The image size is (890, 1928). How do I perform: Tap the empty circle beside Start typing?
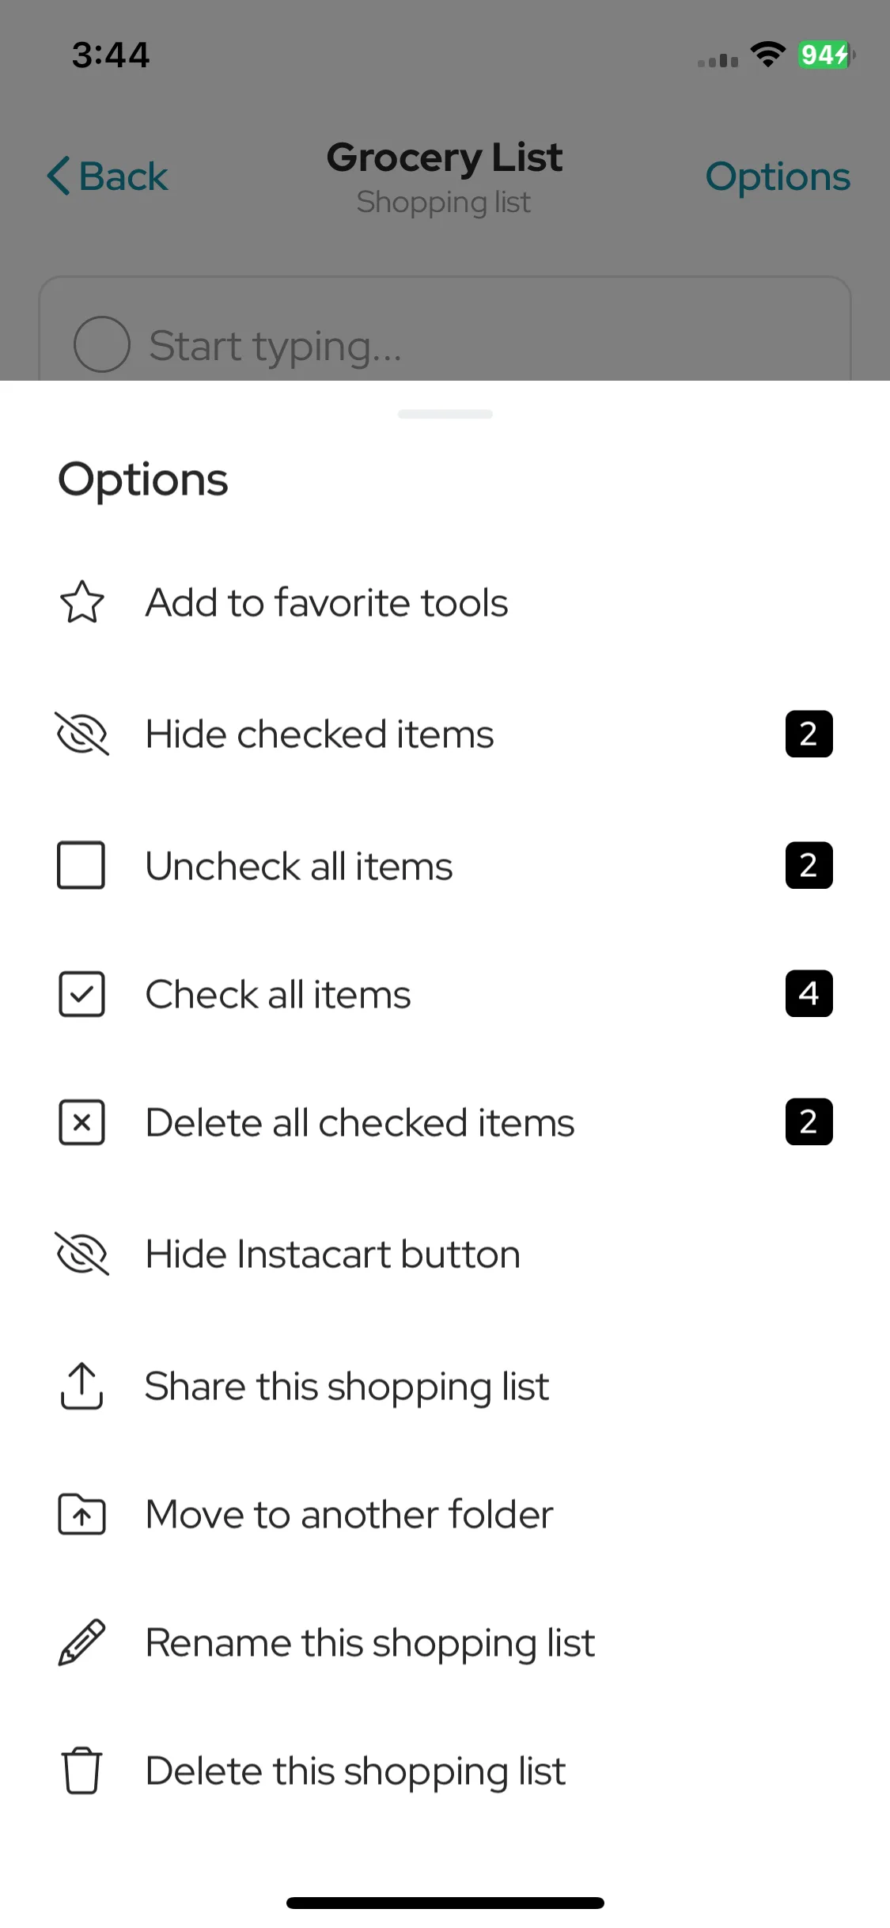pyautogui.click(x=101, y=344)
